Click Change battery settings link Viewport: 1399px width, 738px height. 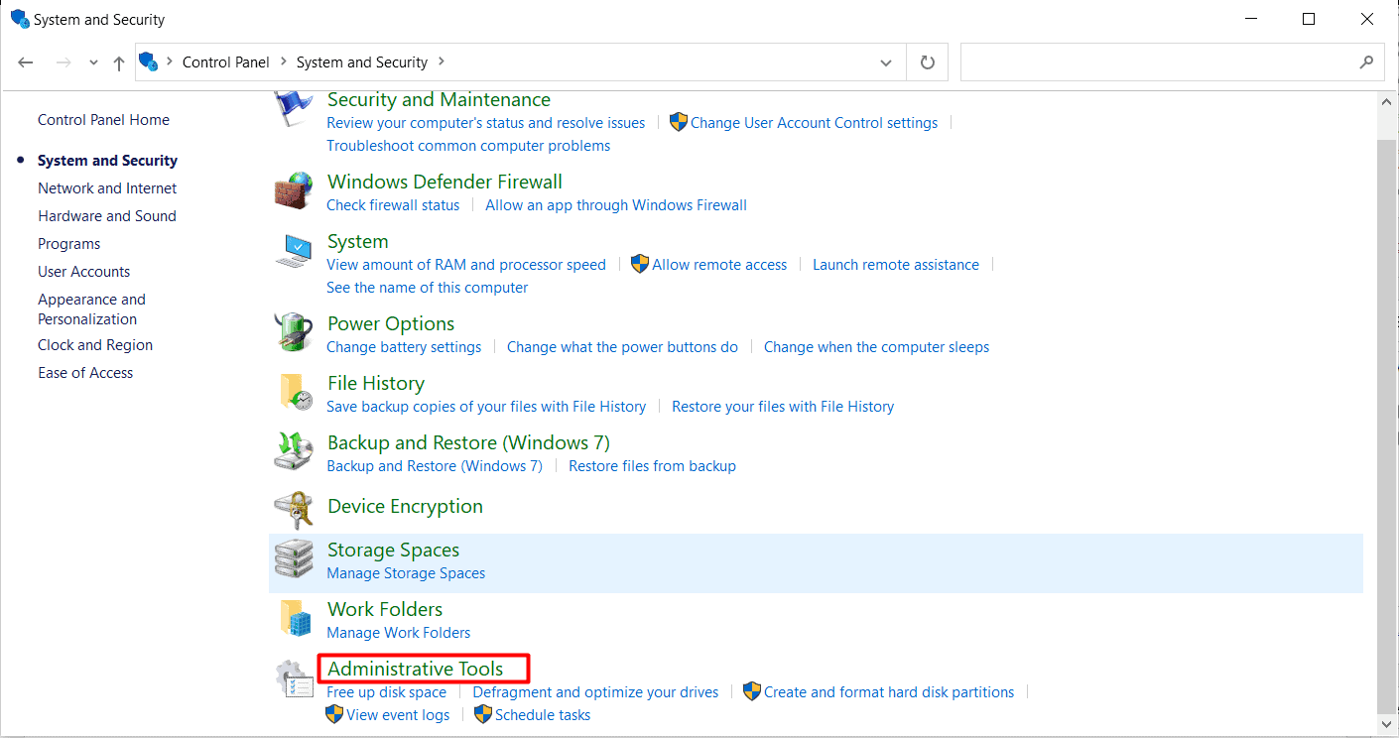(404, 347)
